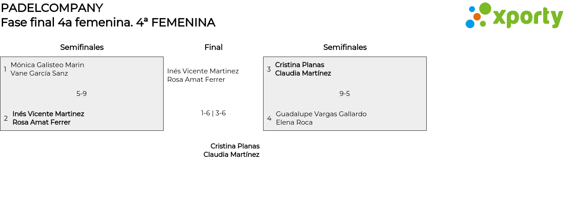The image size is (566, 198).
Task: Click player Elena Roca
Action: (x=294, y=122)
